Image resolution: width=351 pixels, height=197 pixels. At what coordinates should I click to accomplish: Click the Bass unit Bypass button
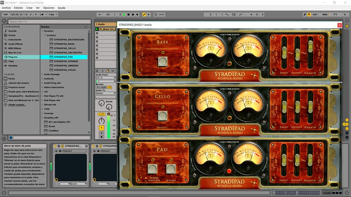coord(163,61)
